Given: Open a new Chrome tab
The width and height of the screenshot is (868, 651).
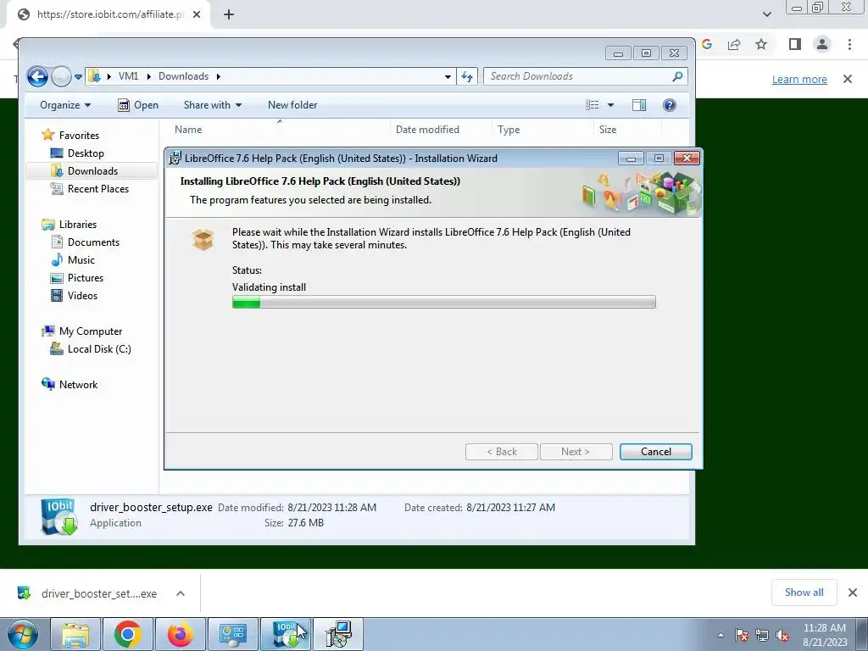Looking at the screenshot, I should pos(229,14).
